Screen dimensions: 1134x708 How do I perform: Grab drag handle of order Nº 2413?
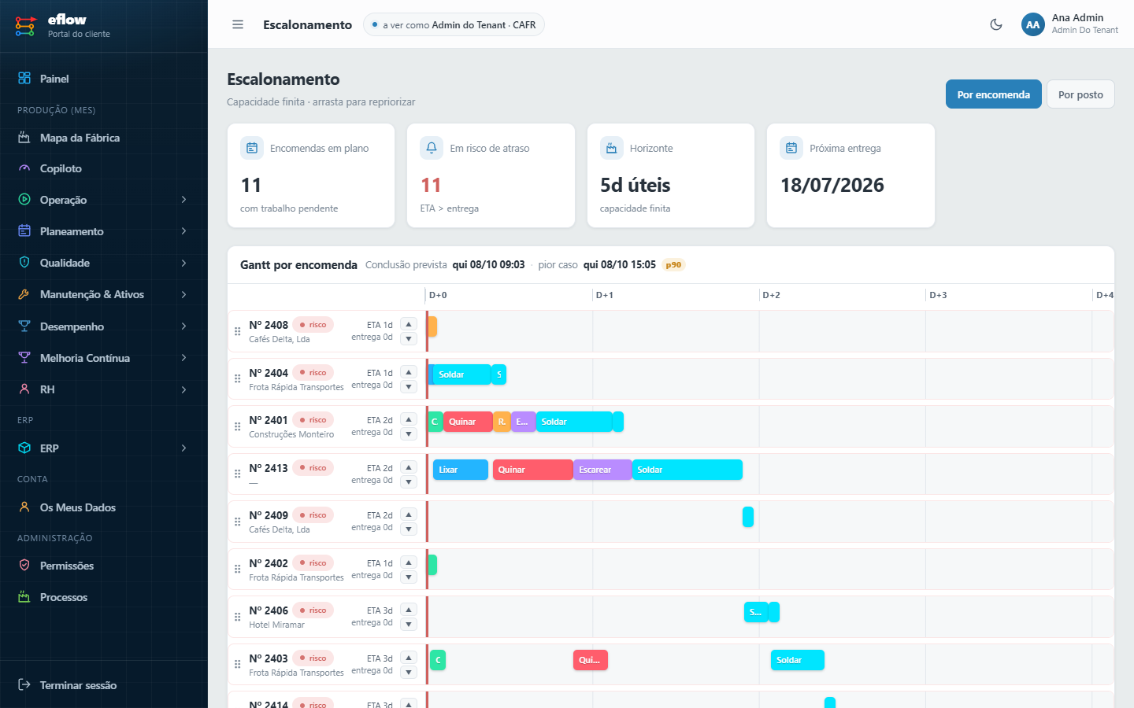238,474
